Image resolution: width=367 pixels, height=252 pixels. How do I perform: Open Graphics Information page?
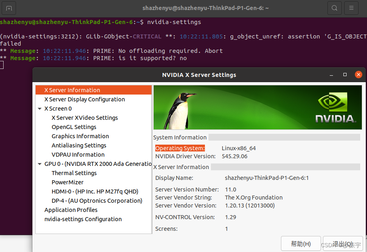(x=80, y=136)
